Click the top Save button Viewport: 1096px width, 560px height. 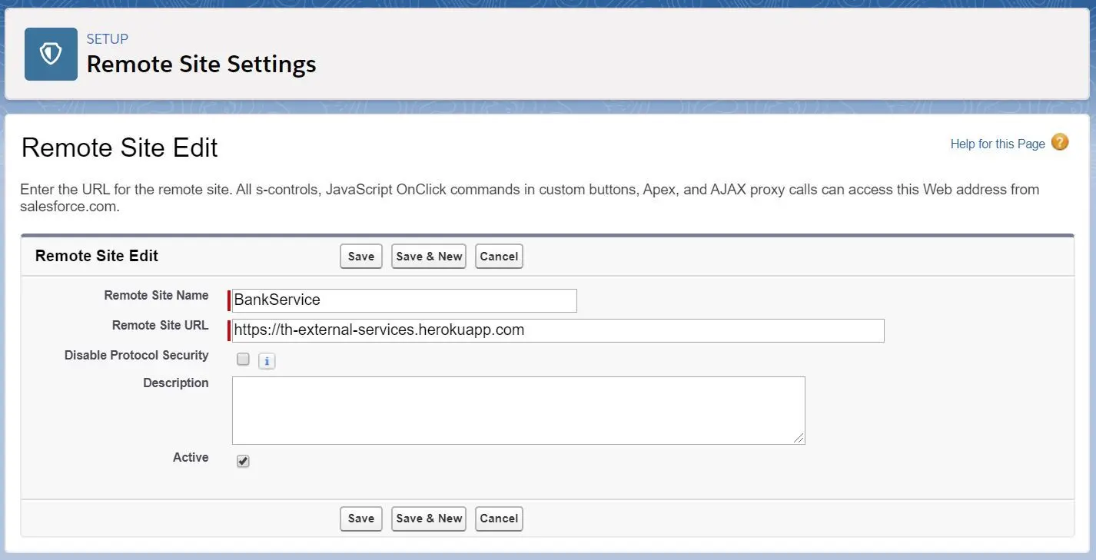(x=361, y=257)
